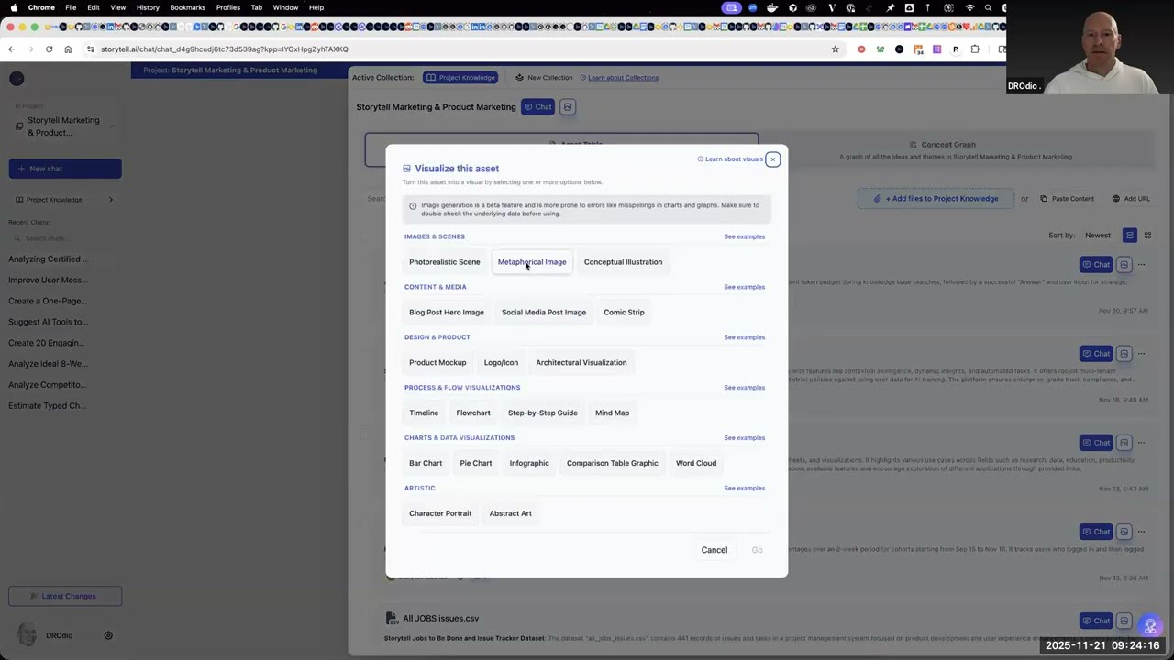Viewport: 1174px width, 660px height.
Task: See examples for Charts & Data Visualizations
Action: pyautogui.click(x=744, y=439)
